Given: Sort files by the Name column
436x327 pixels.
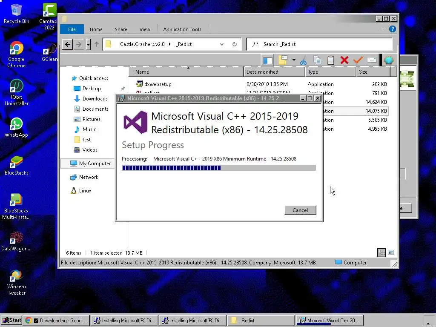Looking at the screenshot, I should point(186,72).
